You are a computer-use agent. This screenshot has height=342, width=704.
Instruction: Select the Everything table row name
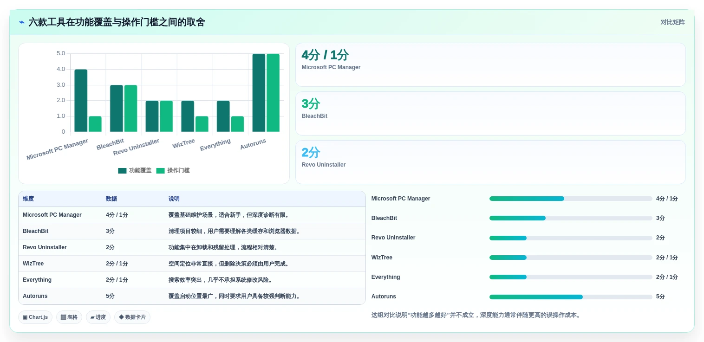pos(37,280)
